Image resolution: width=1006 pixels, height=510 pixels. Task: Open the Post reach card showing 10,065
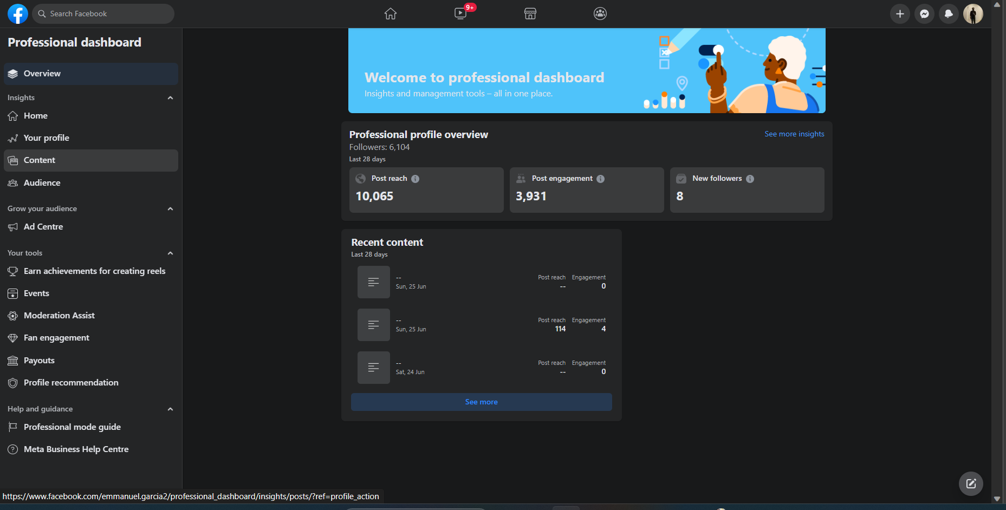[x=426, y=190]
